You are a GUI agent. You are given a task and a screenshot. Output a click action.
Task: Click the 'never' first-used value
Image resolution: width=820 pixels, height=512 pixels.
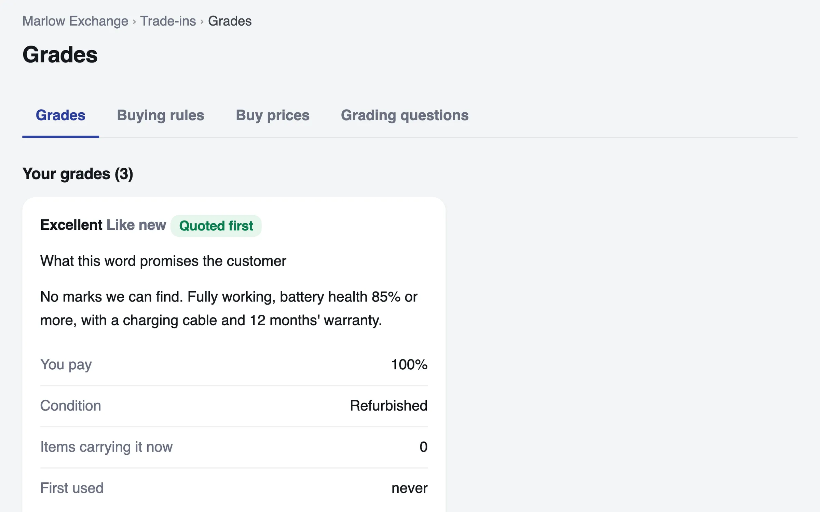(410, 488)
